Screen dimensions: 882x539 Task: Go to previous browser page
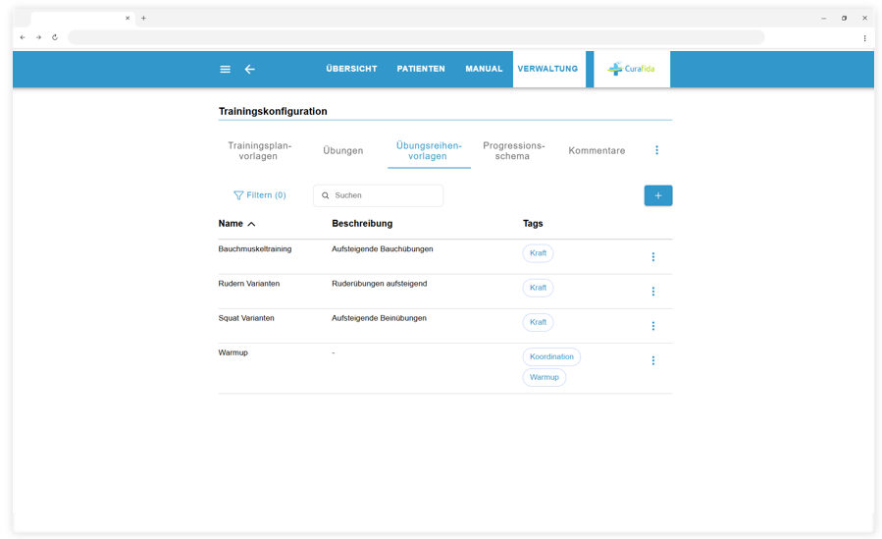tap(23, 37)
